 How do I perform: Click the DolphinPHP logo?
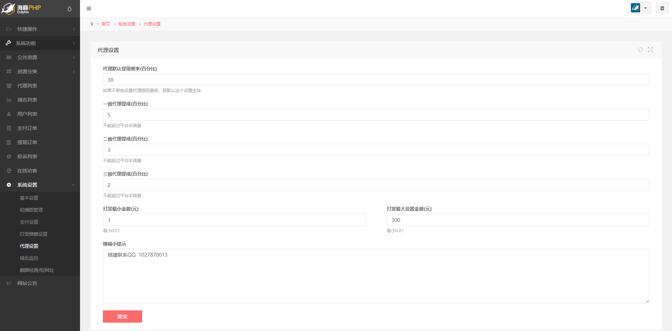click(21, 8)
